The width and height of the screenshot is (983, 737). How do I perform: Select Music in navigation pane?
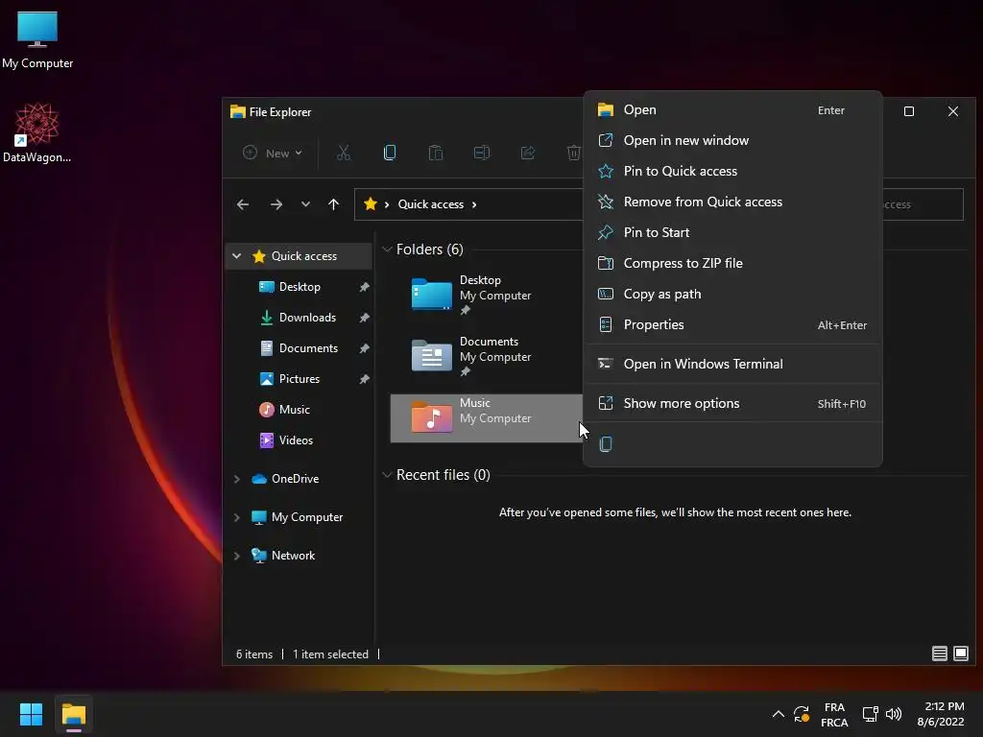pyautogui.click(x=294, y=410)
